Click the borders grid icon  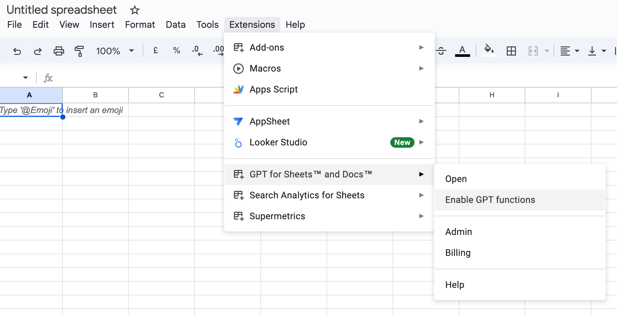tap(511, 51)
